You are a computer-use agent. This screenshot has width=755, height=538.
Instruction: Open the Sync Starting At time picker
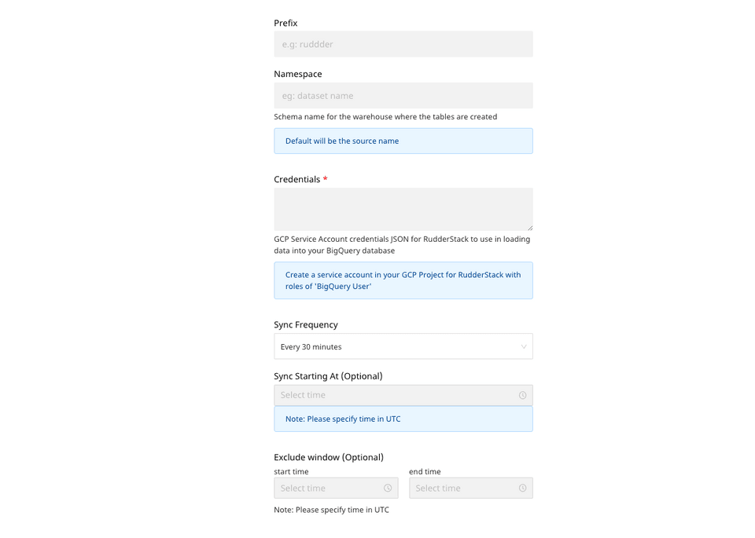[x=393, y=395]
